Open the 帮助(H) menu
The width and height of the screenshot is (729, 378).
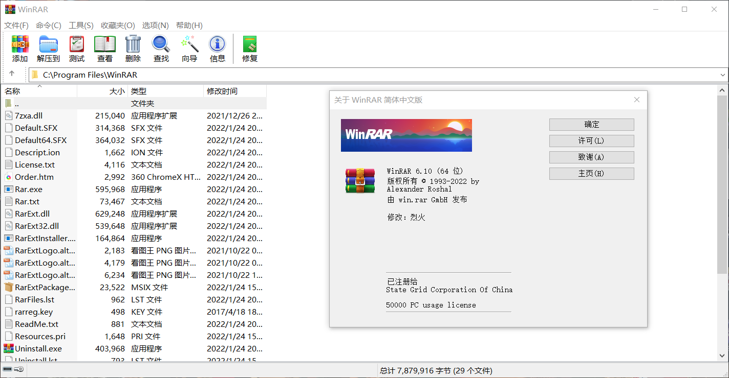pyautogui.click(x=189, y=26)
